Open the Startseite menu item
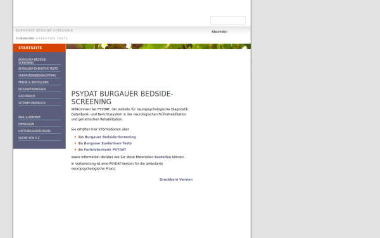Viewport: 380px width, 238px height. tap(39, 48)
